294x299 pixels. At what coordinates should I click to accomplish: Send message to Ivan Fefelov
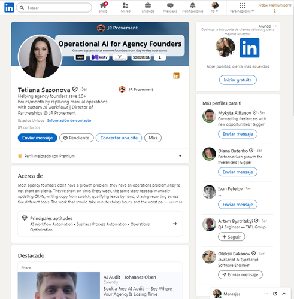click(x=238, y=205)
